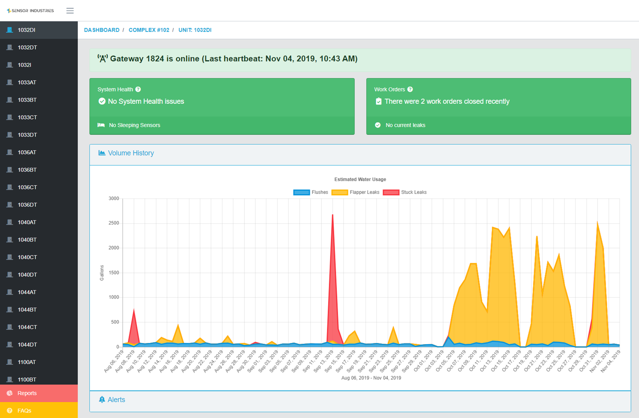639x418 pixels.
Task: Toggle Flushes series in chart legend
Action: (311, 192)
